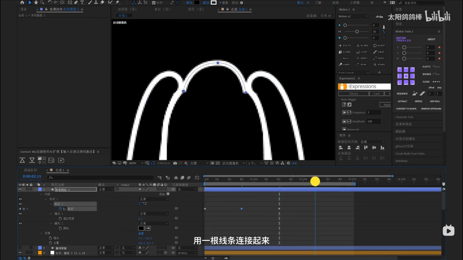Open the timeline Graph Editor icon
The width and height of the screenshot is (463, 260).
(197, 177)
